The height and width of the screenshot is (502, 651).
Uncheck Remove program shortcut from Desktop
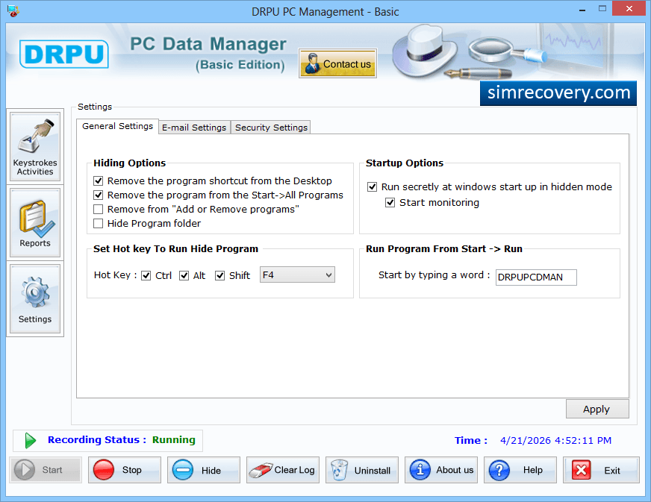coord(99,181)
